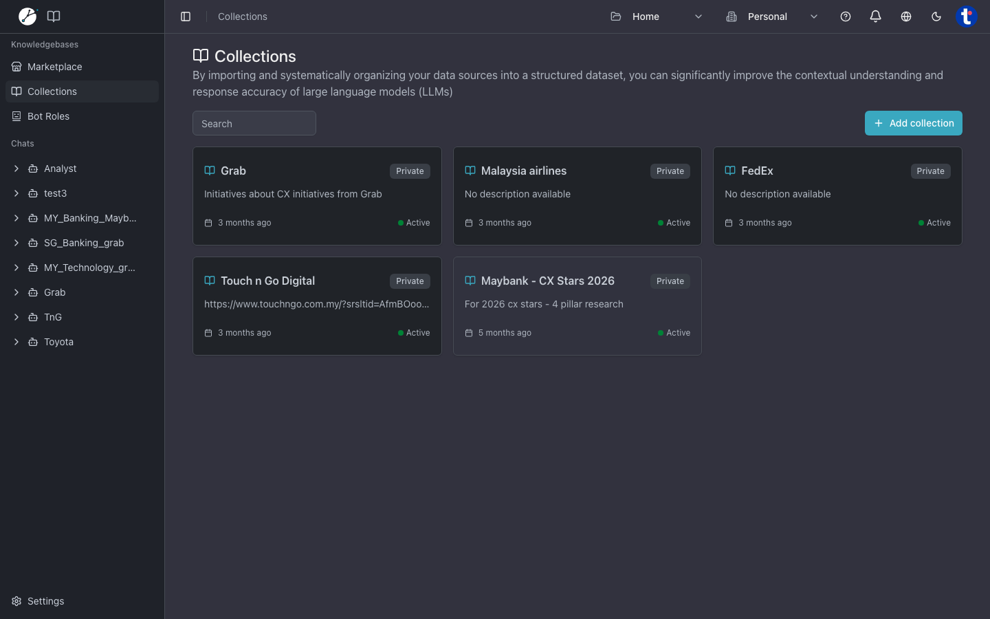Click the Private badge on the FedEx card

pyautogui.click(x=930, y=171)
